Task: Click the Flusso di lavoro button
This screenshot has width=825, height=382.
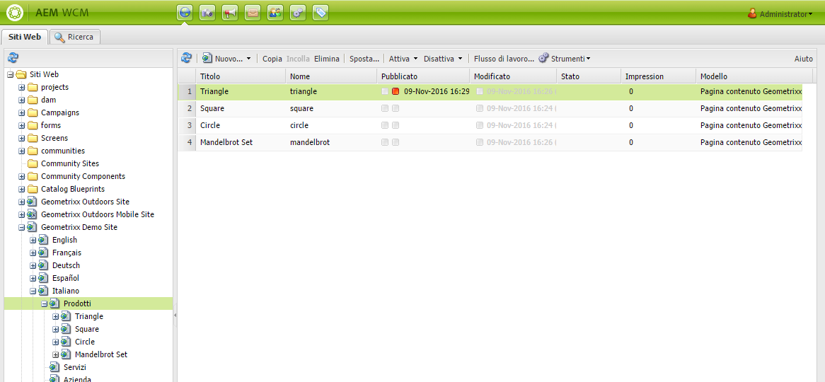Action: click(504, 59)
